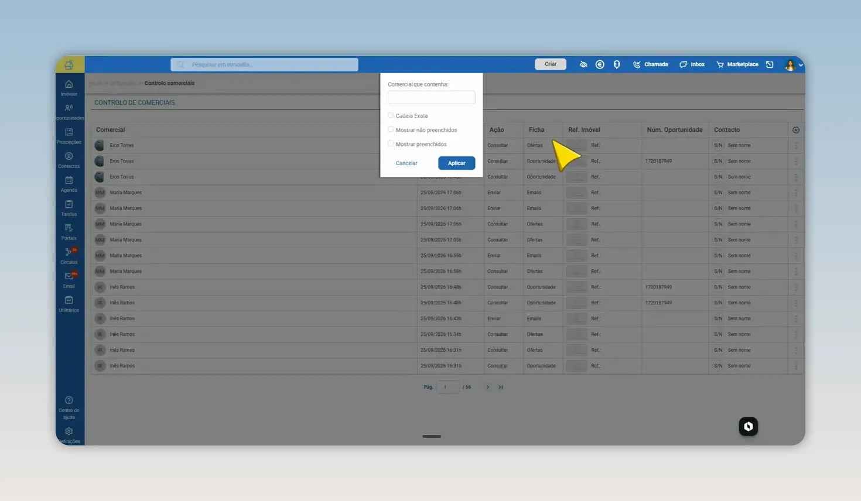The height and width of the screenshot is (501, 861).
Task: Open the floating chat widget button
Action: pyautogui.click(x=749, y=427)
